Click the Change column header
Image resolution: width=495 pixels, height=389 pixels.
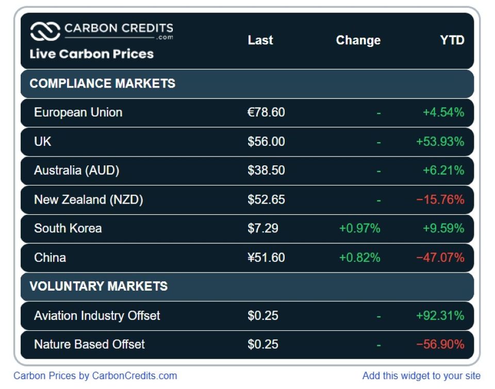(358, 40)
